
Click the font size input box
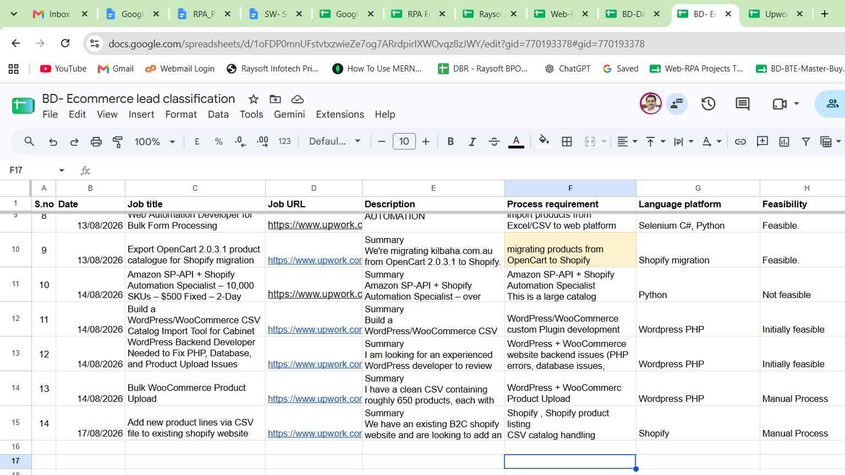click(x=404, y=142)
